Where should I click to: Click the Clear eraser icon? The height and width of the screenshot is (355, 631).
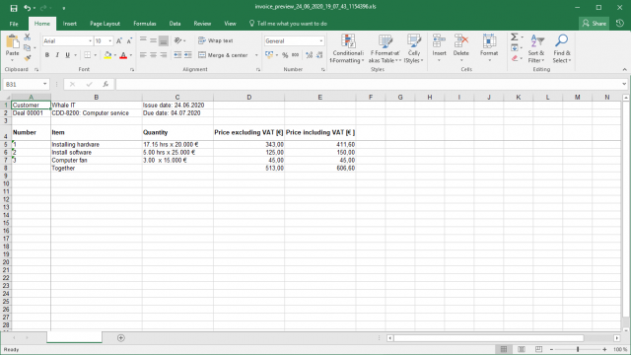[515, 58]
